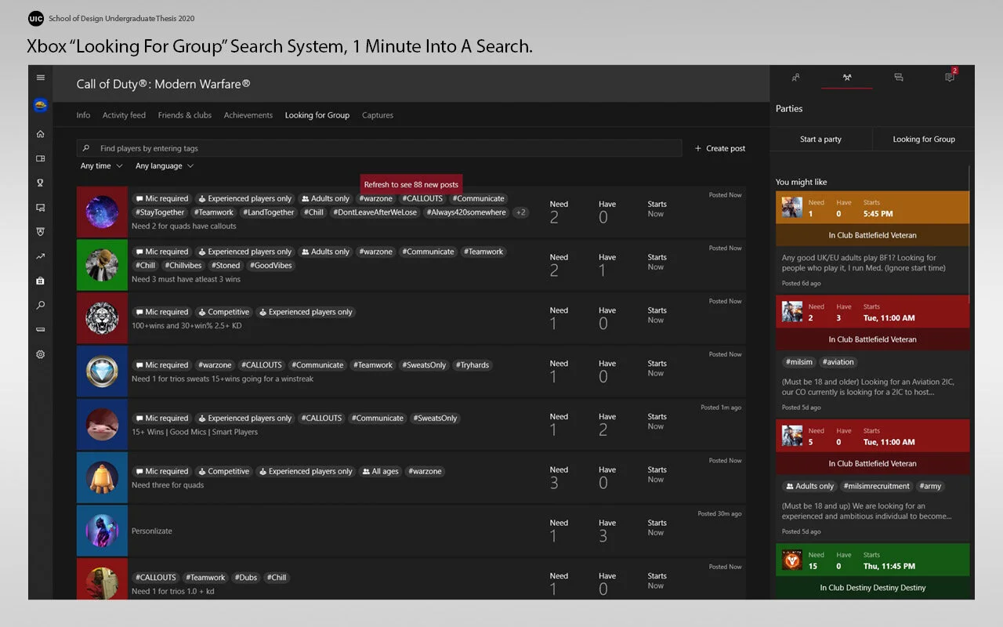Viewport: 1003px width, 627px height.
Task: Click the Find players by entering tags field
Action: (379, 148)
